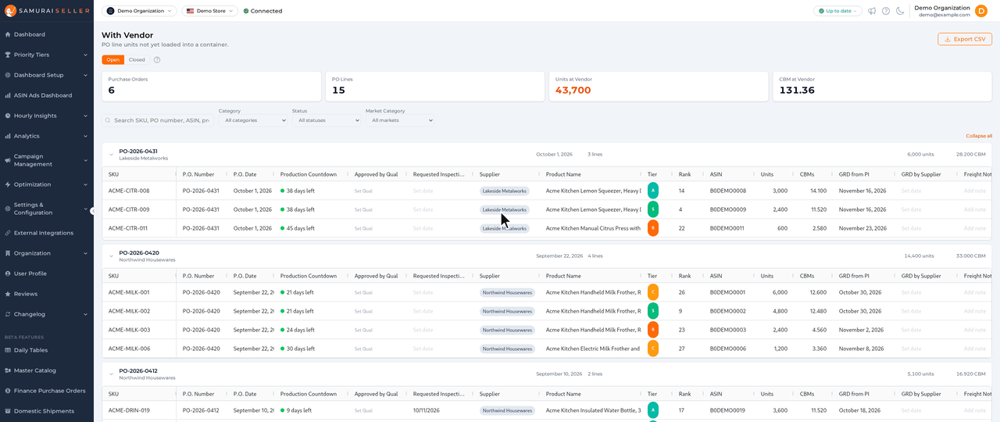
Task: Select the Closed tab
Action: click(137, 59)
